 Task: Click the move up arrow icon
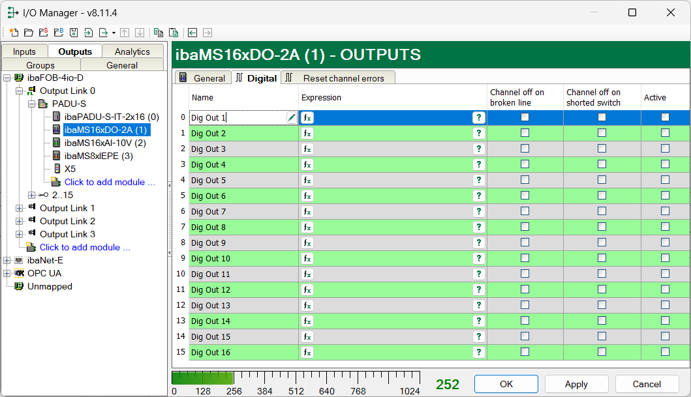[125, 33]
